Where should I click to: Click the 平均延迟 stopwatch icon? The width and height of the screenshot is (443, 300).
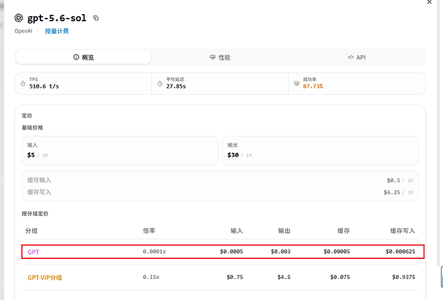click(x=160, y=84)
